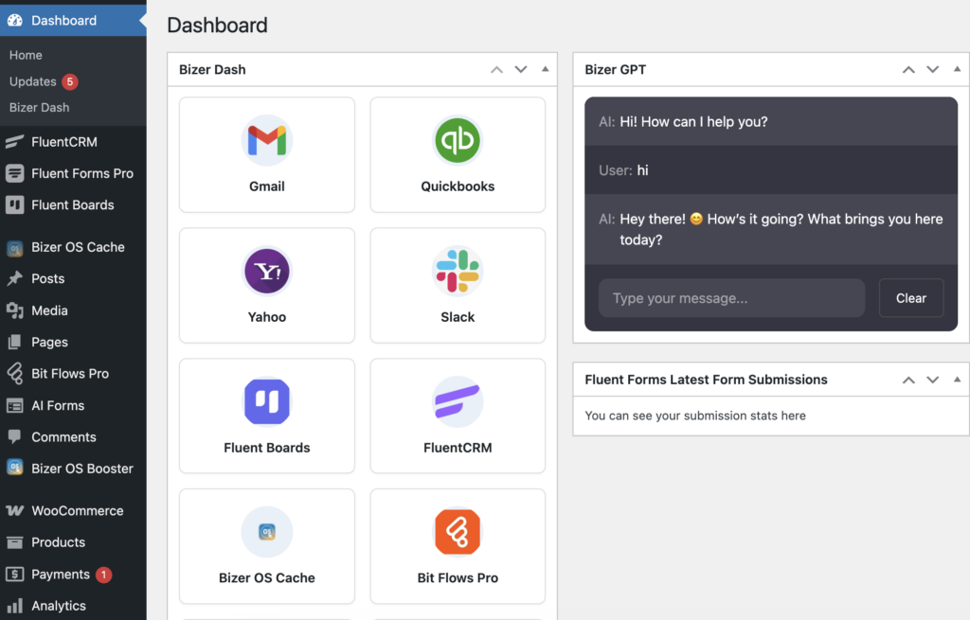The image size is (970, 620).
Task: Open the Gmail app icon
Action: pyautogui.click(x=267, y=141)
